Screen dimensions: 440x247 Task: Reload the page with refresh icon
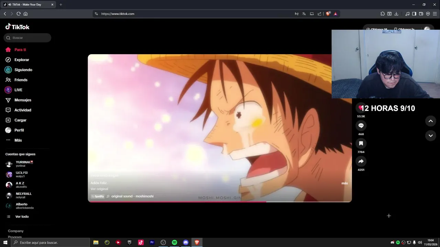click(19, 14)
